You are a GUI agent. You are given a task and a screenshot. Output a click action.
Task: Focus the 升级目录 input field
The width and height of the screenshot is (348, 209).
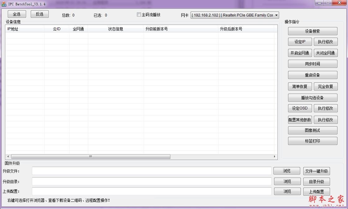pos(152,181)
